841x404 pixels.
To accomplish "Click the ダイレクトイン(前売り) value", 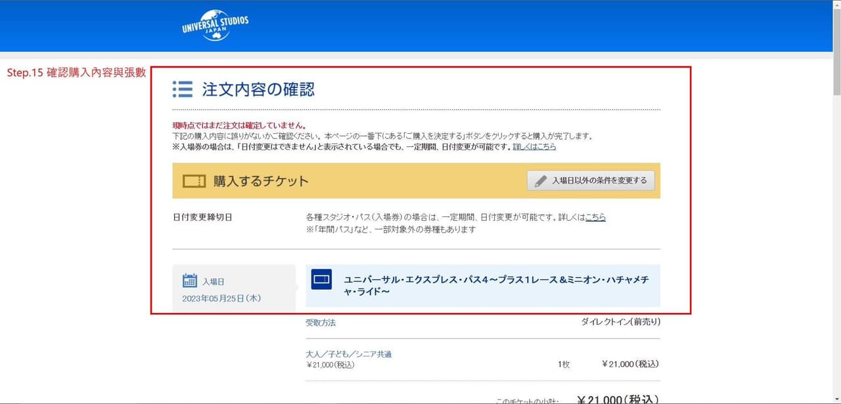I will pyautogui.click(x=621, y=321).
